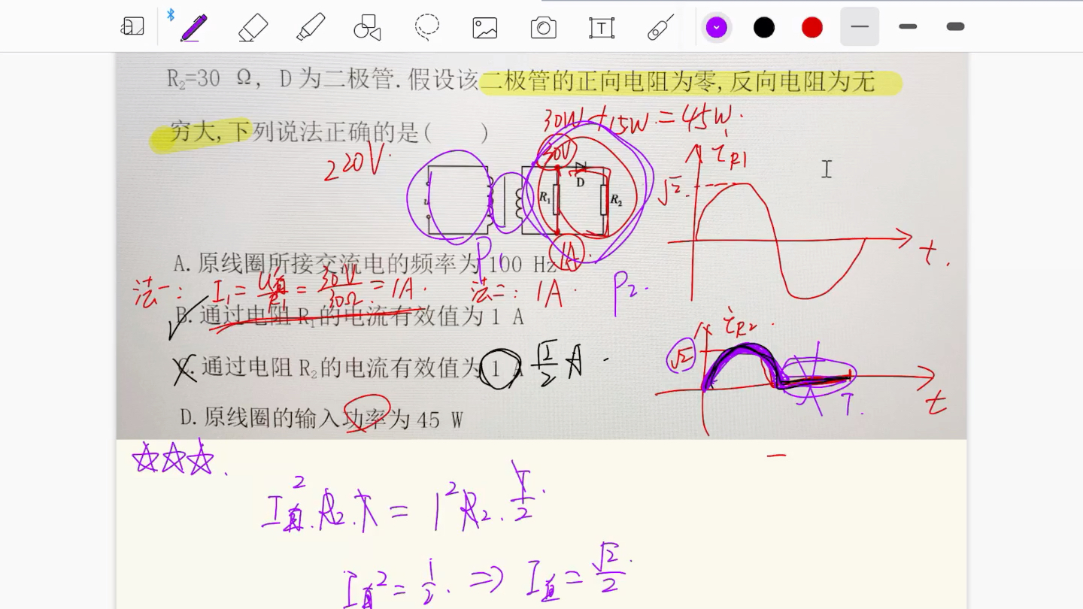This screenshot has height=609, width=1083.
Task: Select the Bluetooth stylus pen tool
Action: [193, 29]
